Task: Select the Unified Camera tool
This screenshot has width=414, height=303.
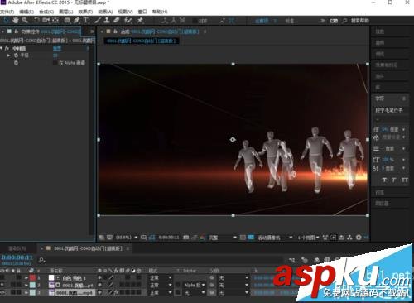Action: (46, 20)
